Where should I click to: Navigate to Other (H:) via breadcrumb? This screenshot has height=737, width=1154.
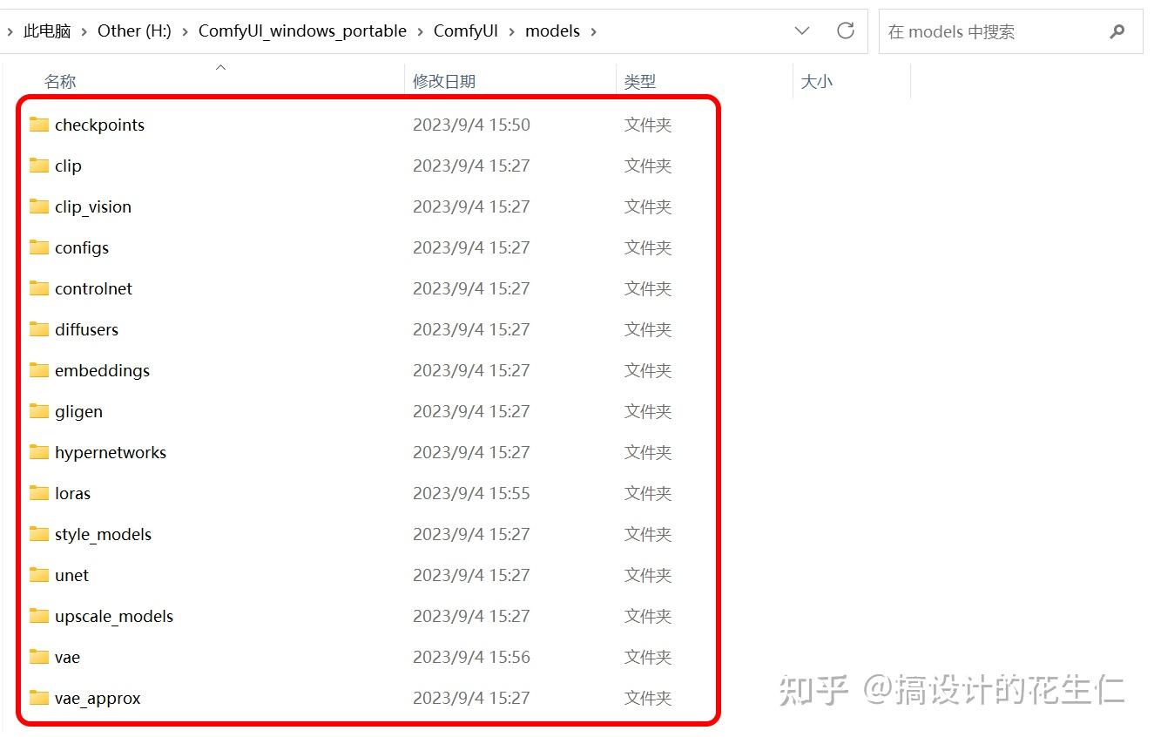click(x=134, y=30)
